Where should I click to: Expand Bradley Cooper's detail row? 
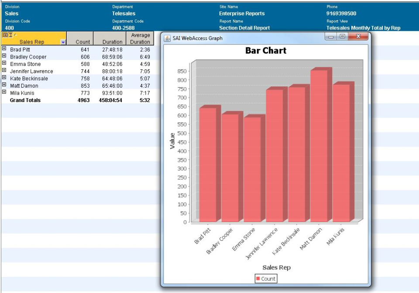4,57
